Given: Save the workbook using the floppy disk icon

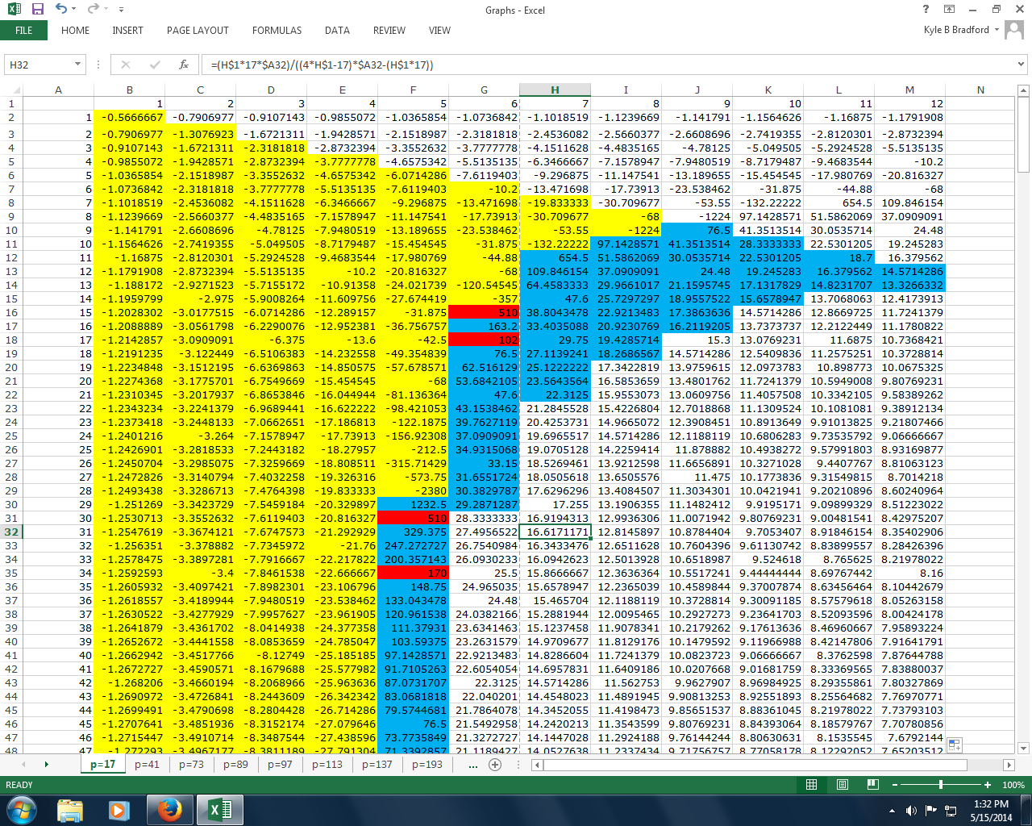Looking at the screenshot, I should (37, 10).
